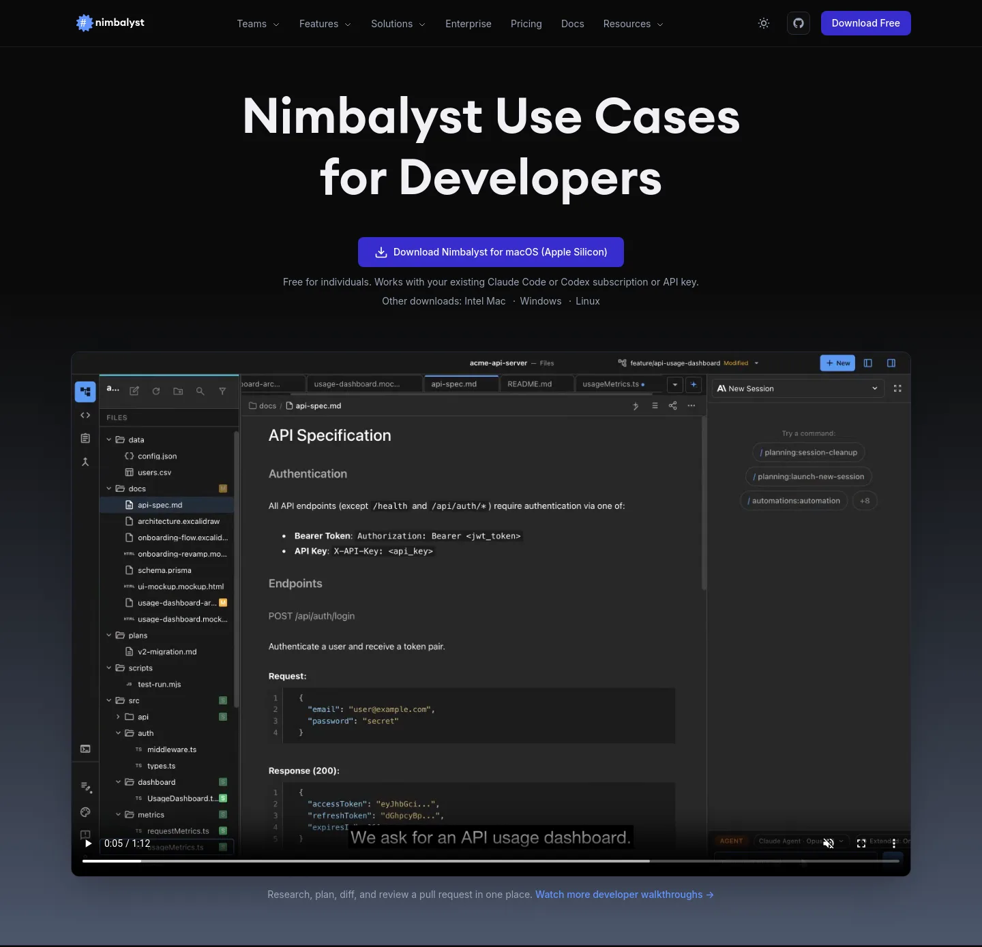The width and height of the screenshot is (982, 947).
Task: Open Docs from the navigation bar
Action: pos(573,24)
